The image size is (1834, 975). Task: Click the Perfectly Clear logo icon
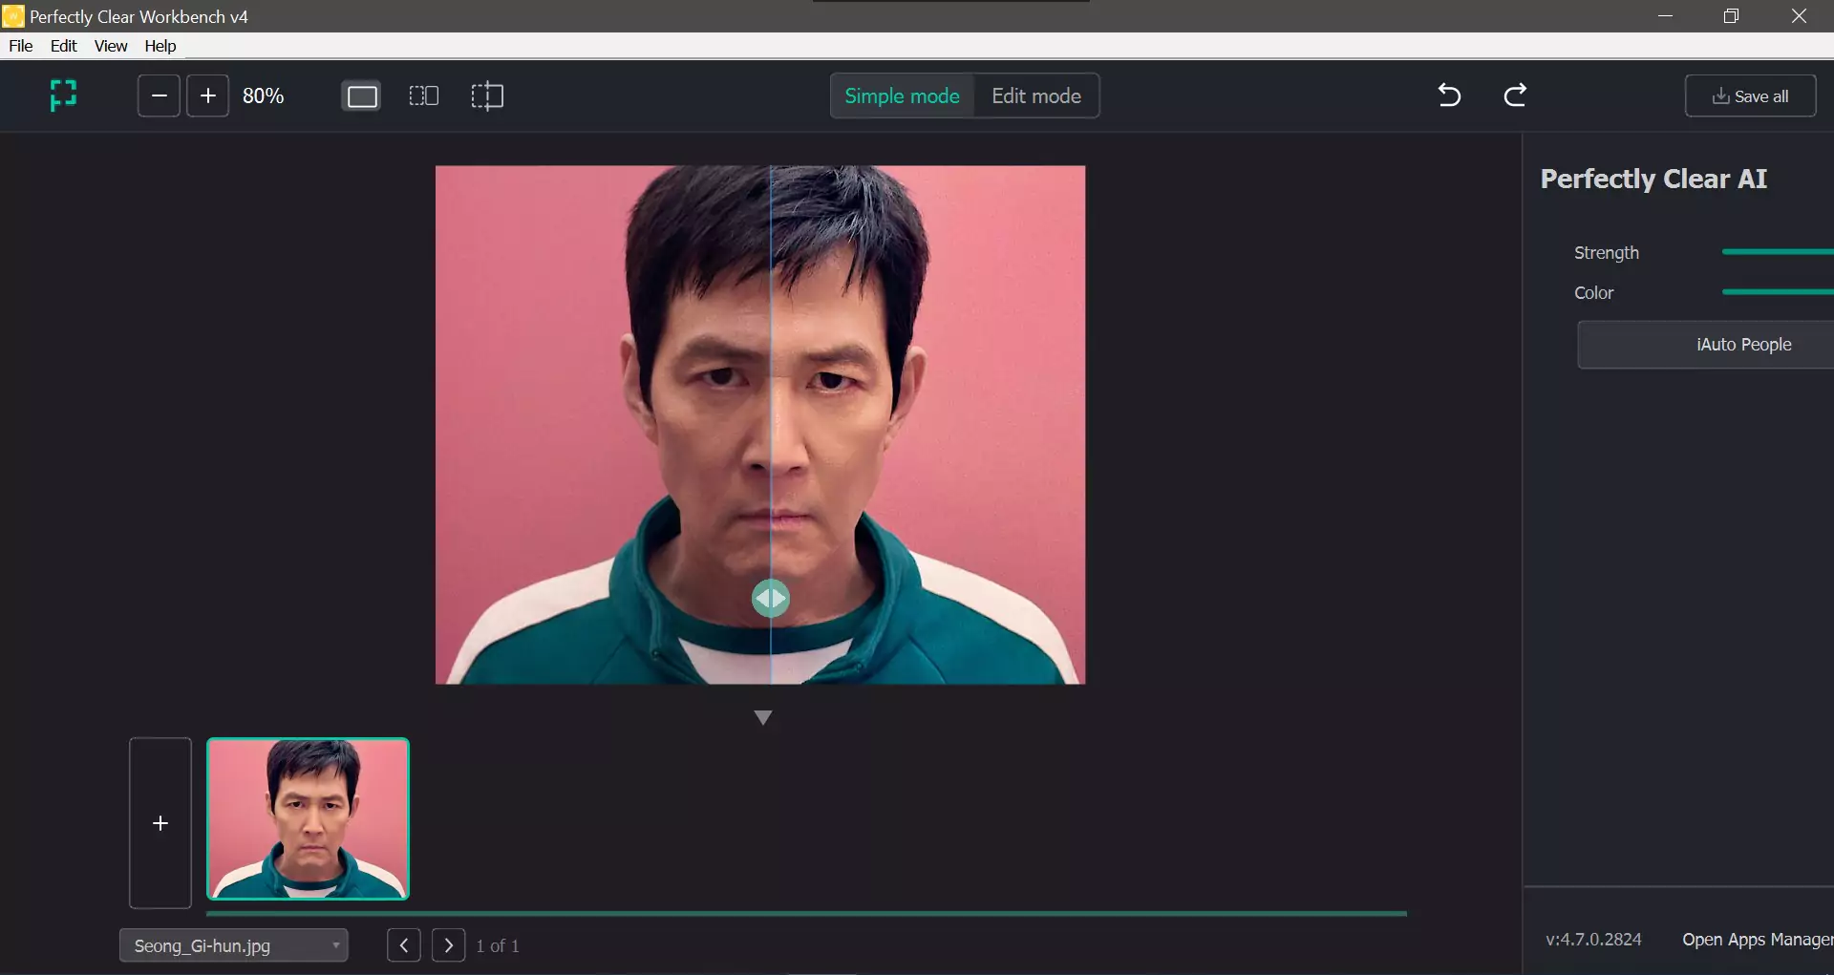tap(63, 95)
